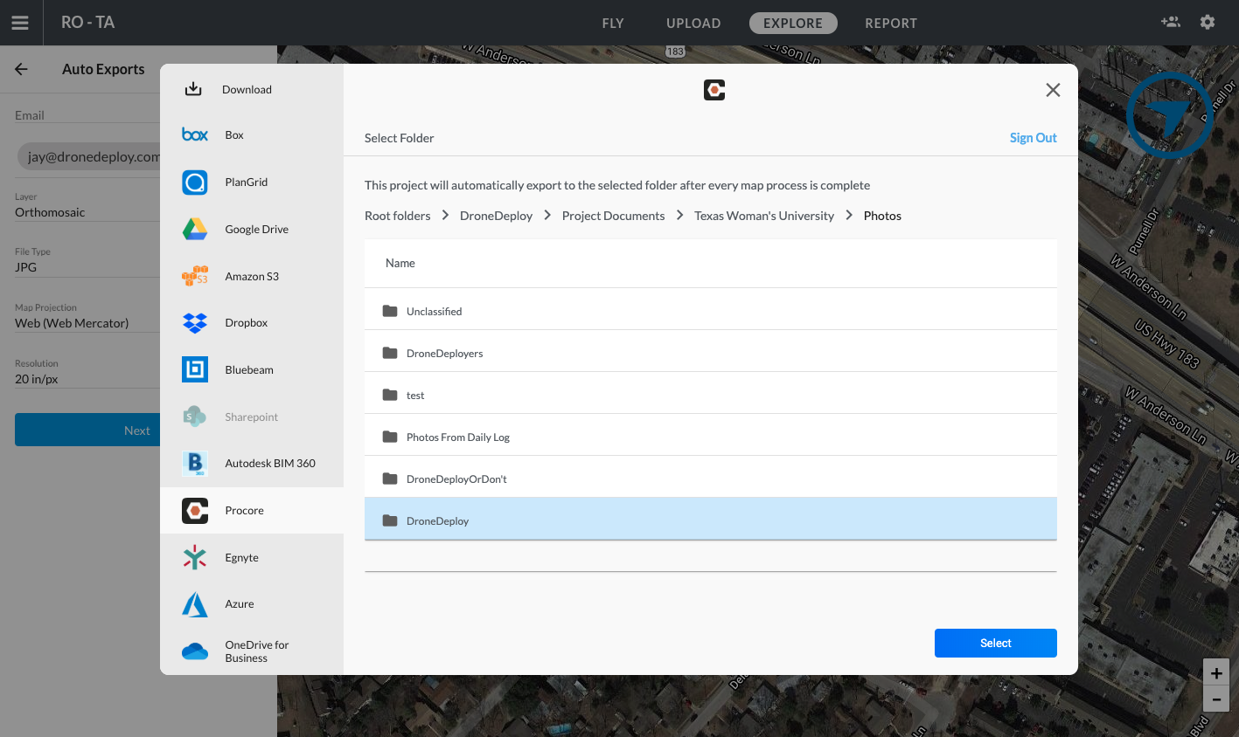Close the Select Folder dialog

[x=1053, y=90]
